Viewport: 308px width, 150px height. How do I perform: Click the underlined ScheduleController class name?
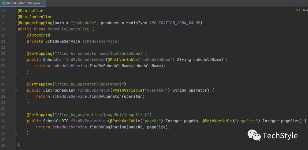(x=68, y=29)
